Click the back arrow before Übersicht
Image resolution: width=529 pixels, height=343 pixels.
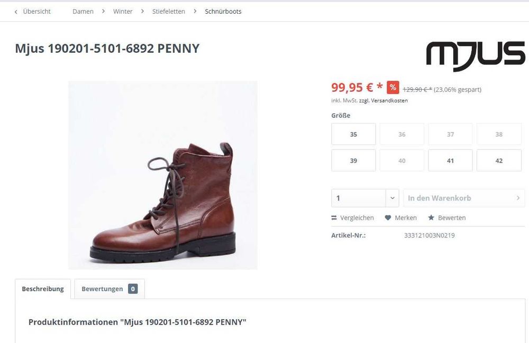coord(16,12)
